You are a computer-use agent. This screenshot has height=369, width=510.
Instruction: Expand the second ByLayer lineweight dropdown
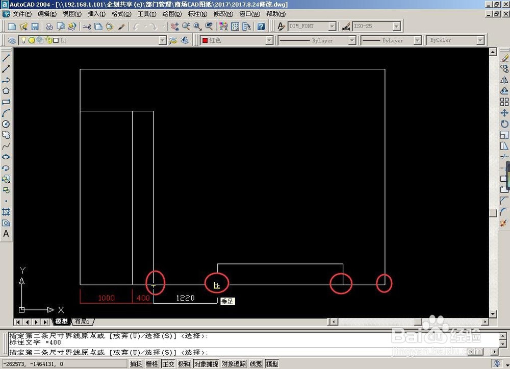417,40
